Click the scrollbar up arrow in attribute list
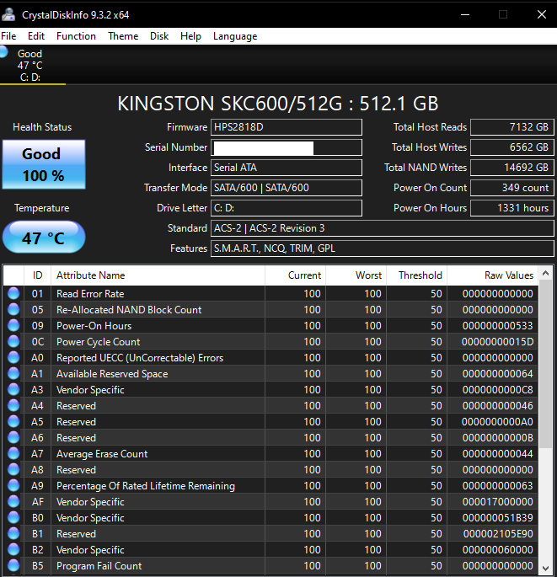The image size is (557, 577). 545,273
